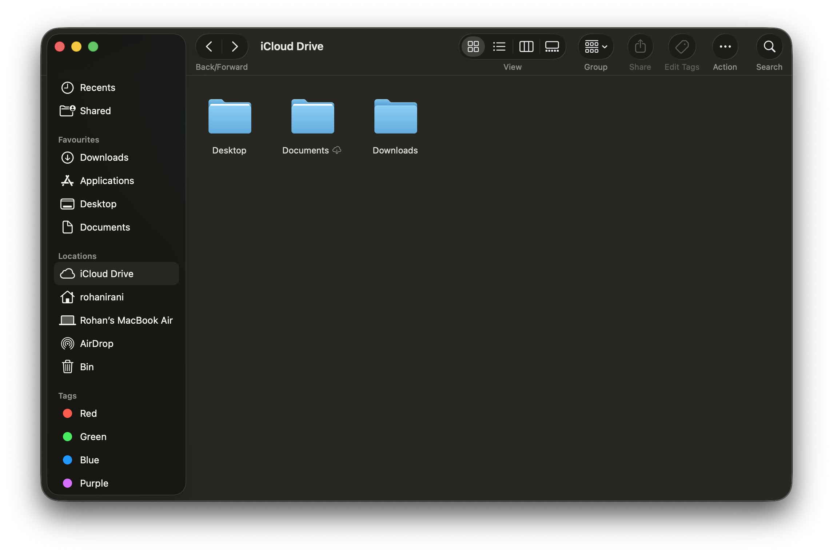Go back with the left chevron
This screenshot has width=833, height=555.
pyautogui.click(x=209, y=47)
